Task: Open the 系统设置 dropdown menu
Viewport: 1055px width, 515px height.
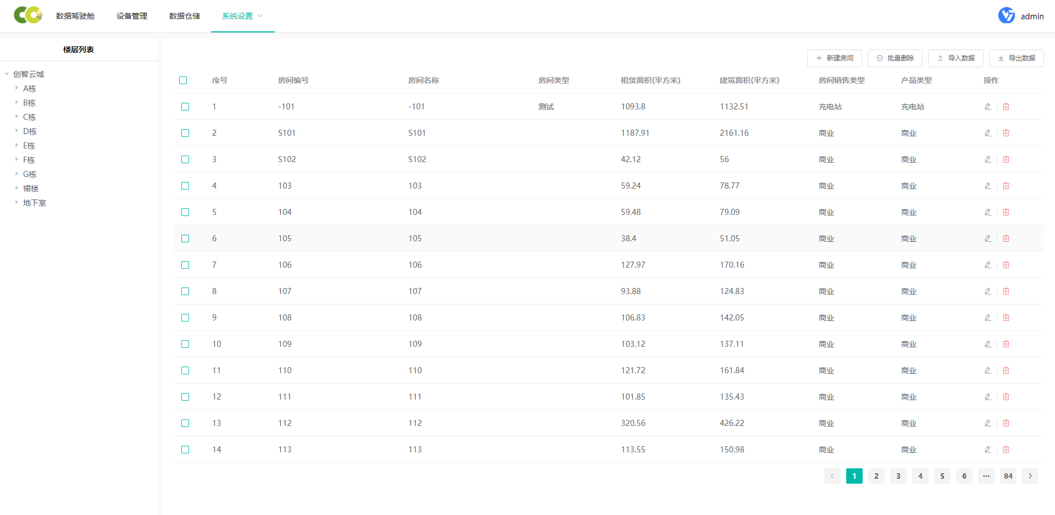Action: [x=242, y=16]
